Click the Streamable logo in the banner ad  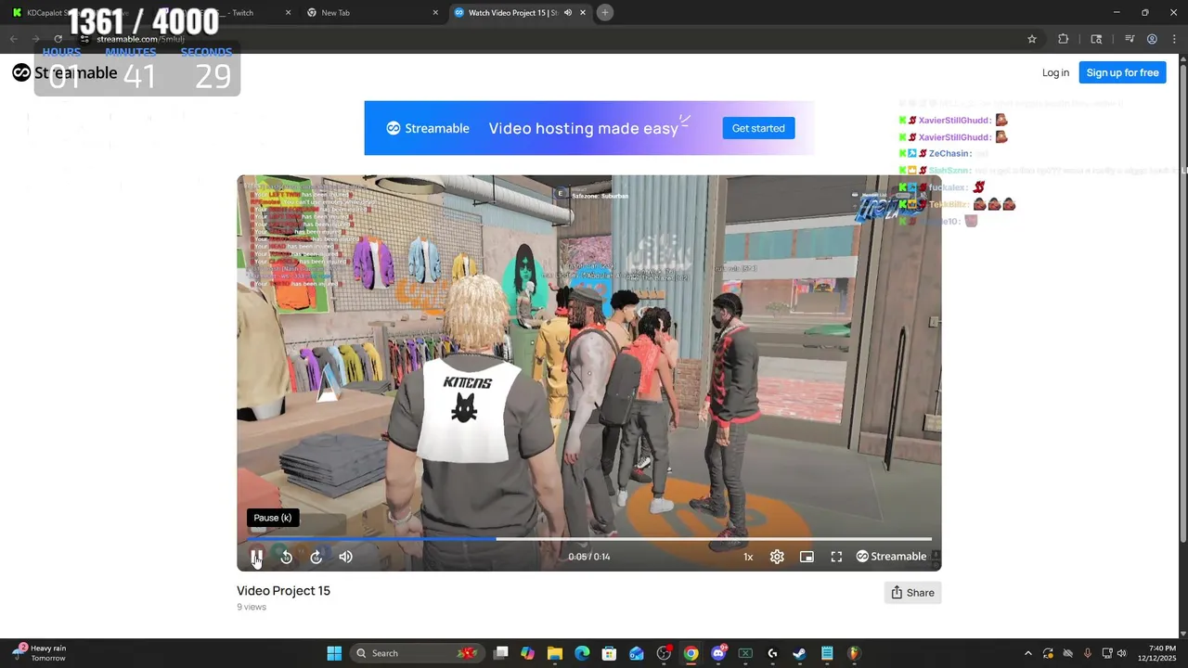[428, 128]
